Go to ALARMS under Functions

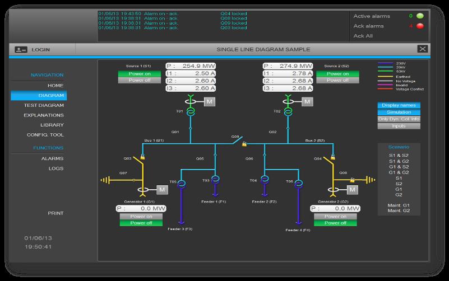click(53, 158)
